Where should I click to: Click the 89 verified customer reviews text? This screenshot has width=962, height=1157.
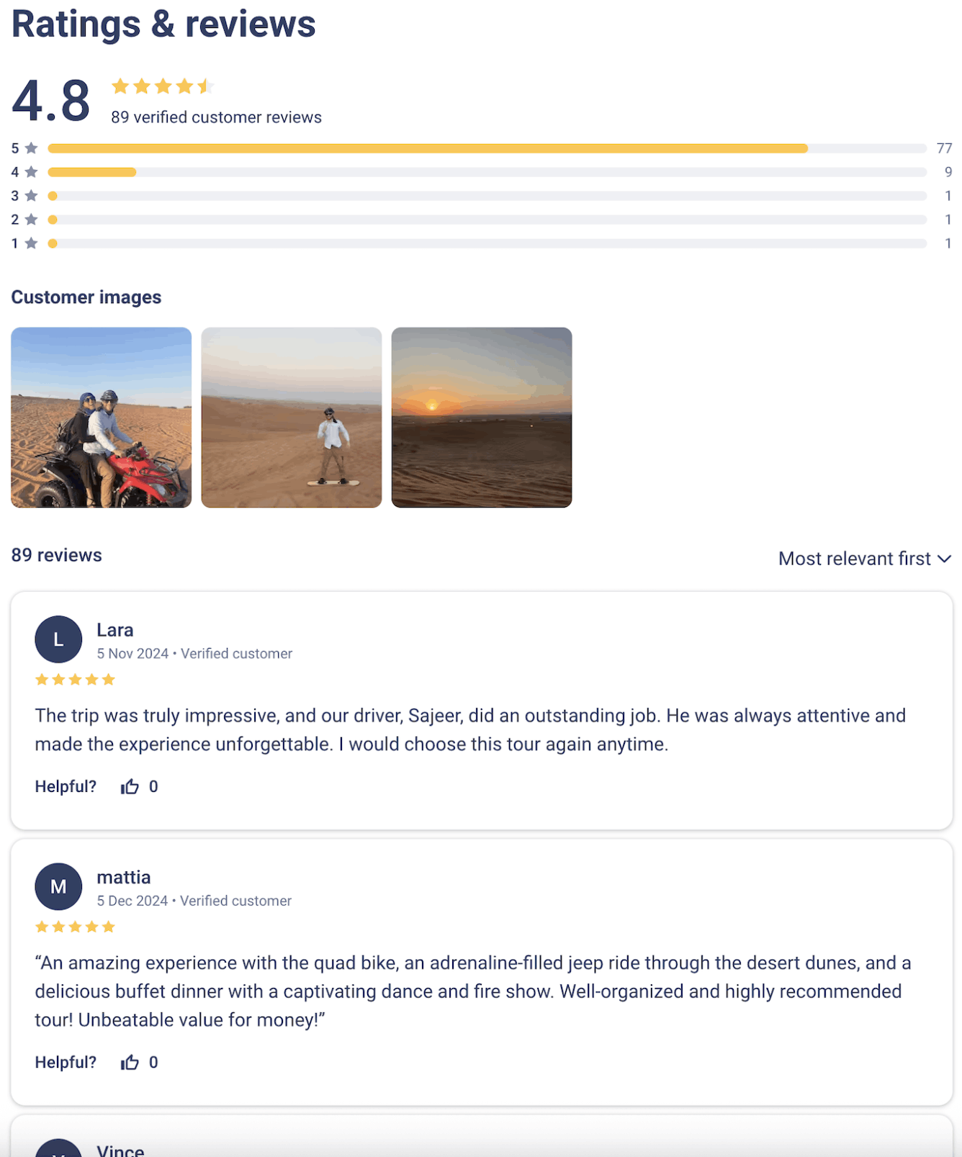tap(216, 117)
